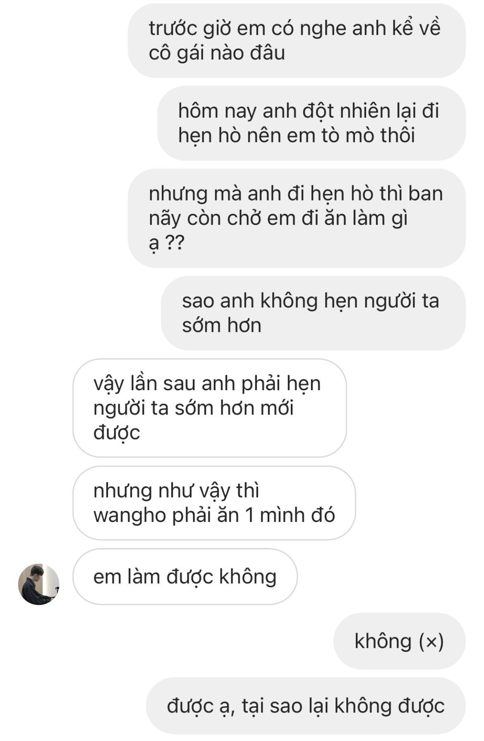Click the double question marks '??'
The height and width of the screenshot is (741, 484).
point(174,242)
